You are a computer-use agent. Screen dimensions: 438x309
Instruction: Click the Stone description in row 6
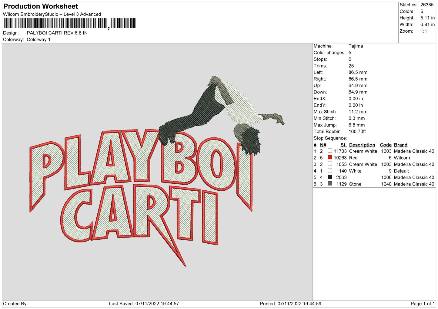pos(355,184)
